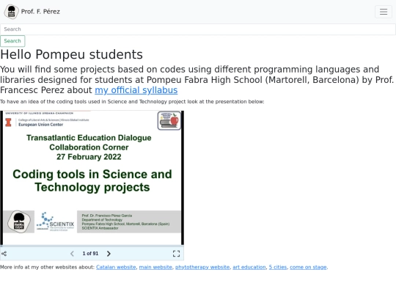Click the Pompeu Fabra logo on the slide
396x297 pixels.
(x=19, y=221)
